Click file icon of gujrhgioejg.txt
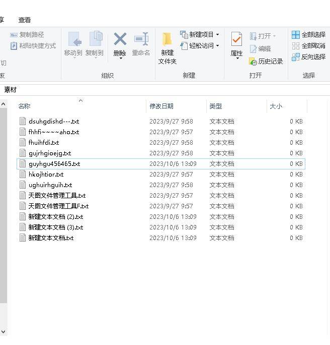 23,153
